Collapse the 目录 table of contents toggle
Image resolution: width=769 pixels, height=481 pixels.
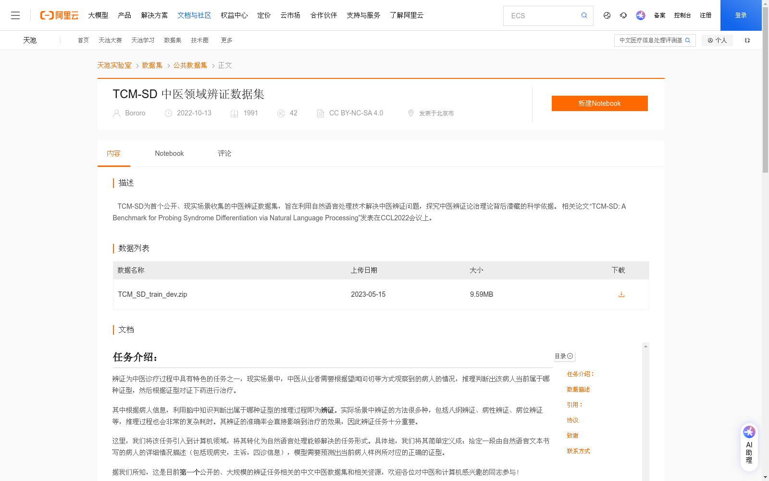[564, 356]
